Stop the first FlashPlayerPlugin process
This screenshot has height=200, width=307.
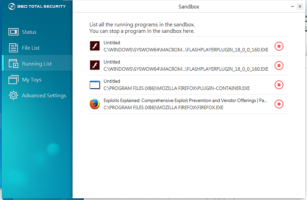(x=279, y=46)
